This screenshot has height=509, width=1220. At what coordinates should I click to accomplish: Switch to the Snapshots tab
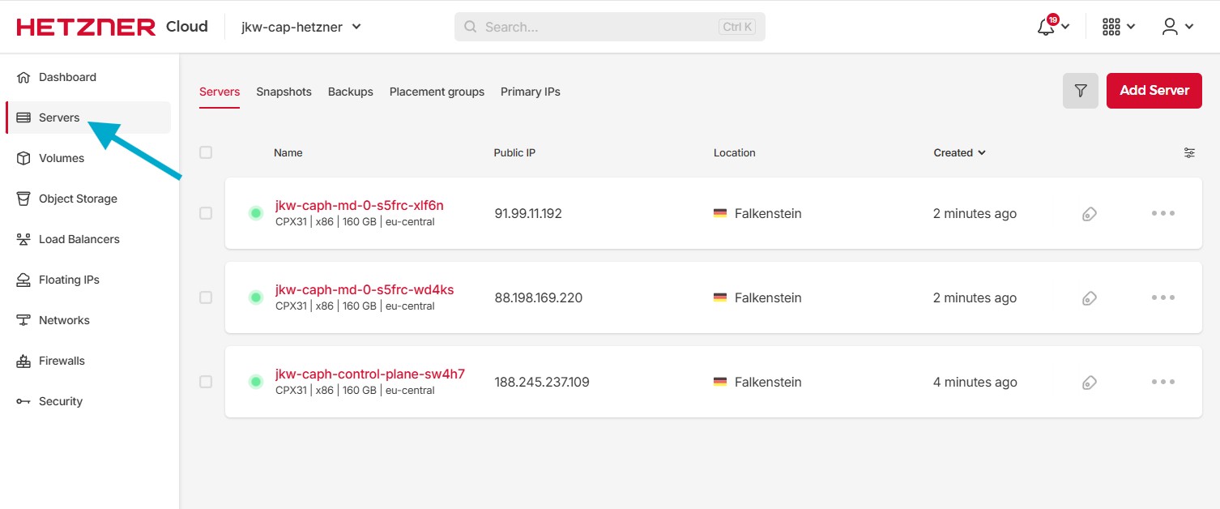tap(284, 92)
